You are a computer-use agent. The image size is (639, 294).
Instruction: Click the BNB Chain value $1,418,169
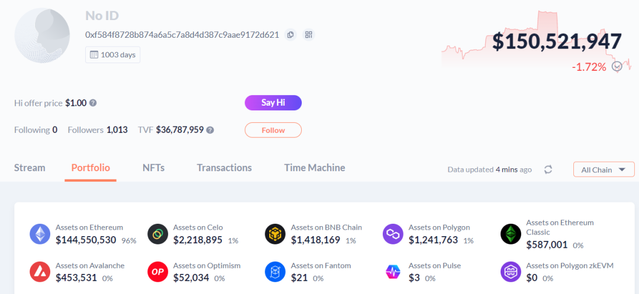point(315,240)
